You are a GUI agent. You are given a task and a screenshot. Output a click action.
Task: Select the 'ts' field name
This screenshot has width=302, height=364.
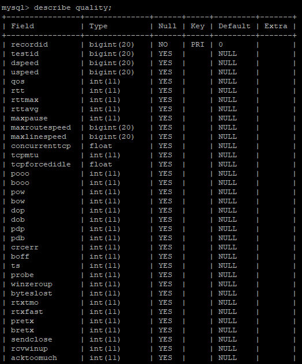click(16, 266)
